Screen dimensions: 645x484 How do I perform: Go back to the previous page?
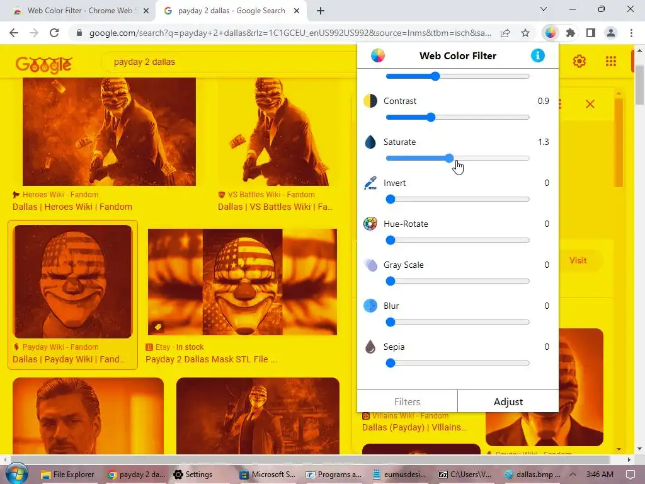(14, 33)
